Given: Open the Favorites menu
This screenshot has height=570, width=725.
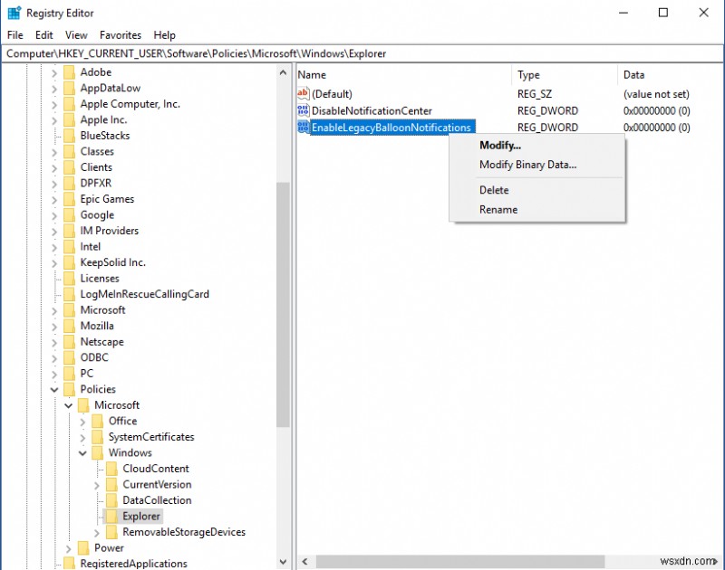Looking at the screenshot, I should [x=120, y=34].
